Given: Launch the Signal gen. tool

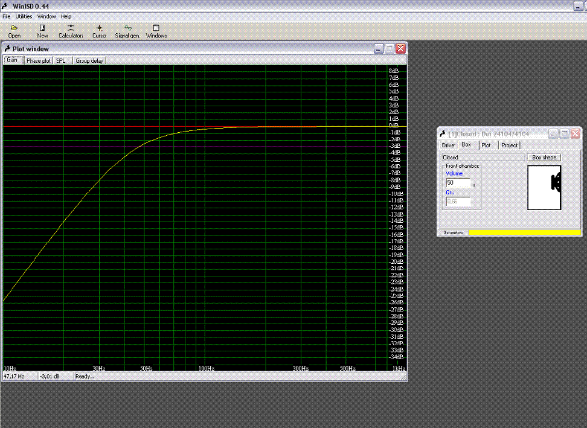Looking at the screenshot, I should coord(127,31).
